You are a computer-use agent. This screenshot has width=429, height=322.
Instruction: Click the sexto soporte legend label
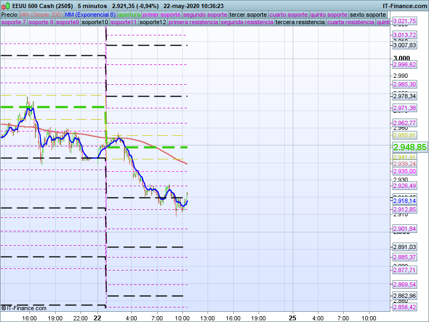point(367,14)
